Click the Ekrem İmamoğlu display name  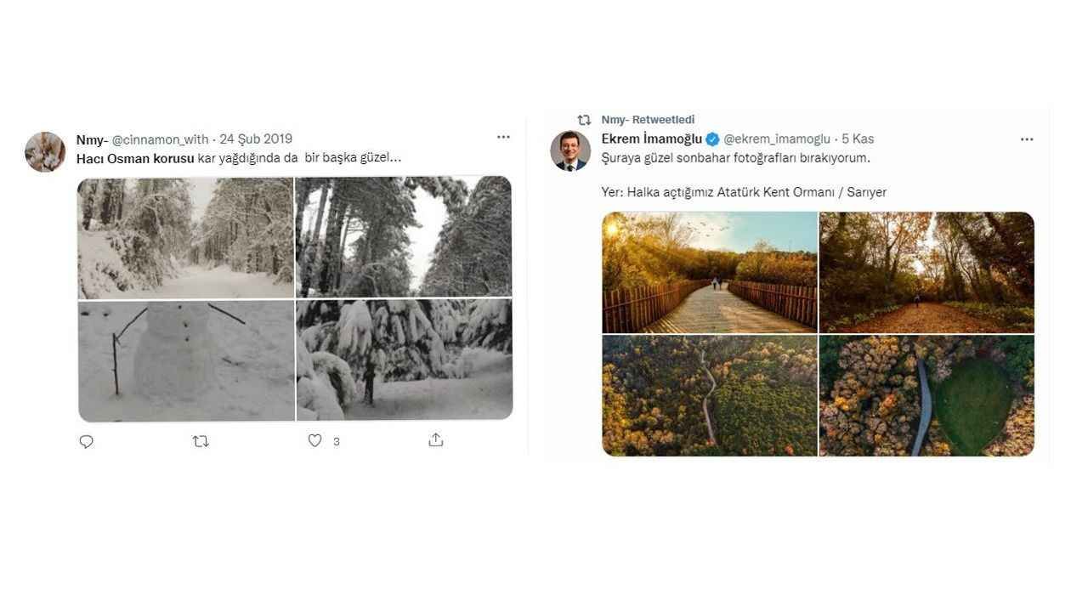point(651,139)
